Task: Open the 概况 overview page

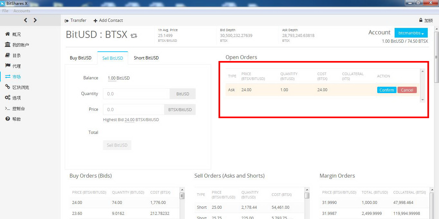Action: [13, 34]
